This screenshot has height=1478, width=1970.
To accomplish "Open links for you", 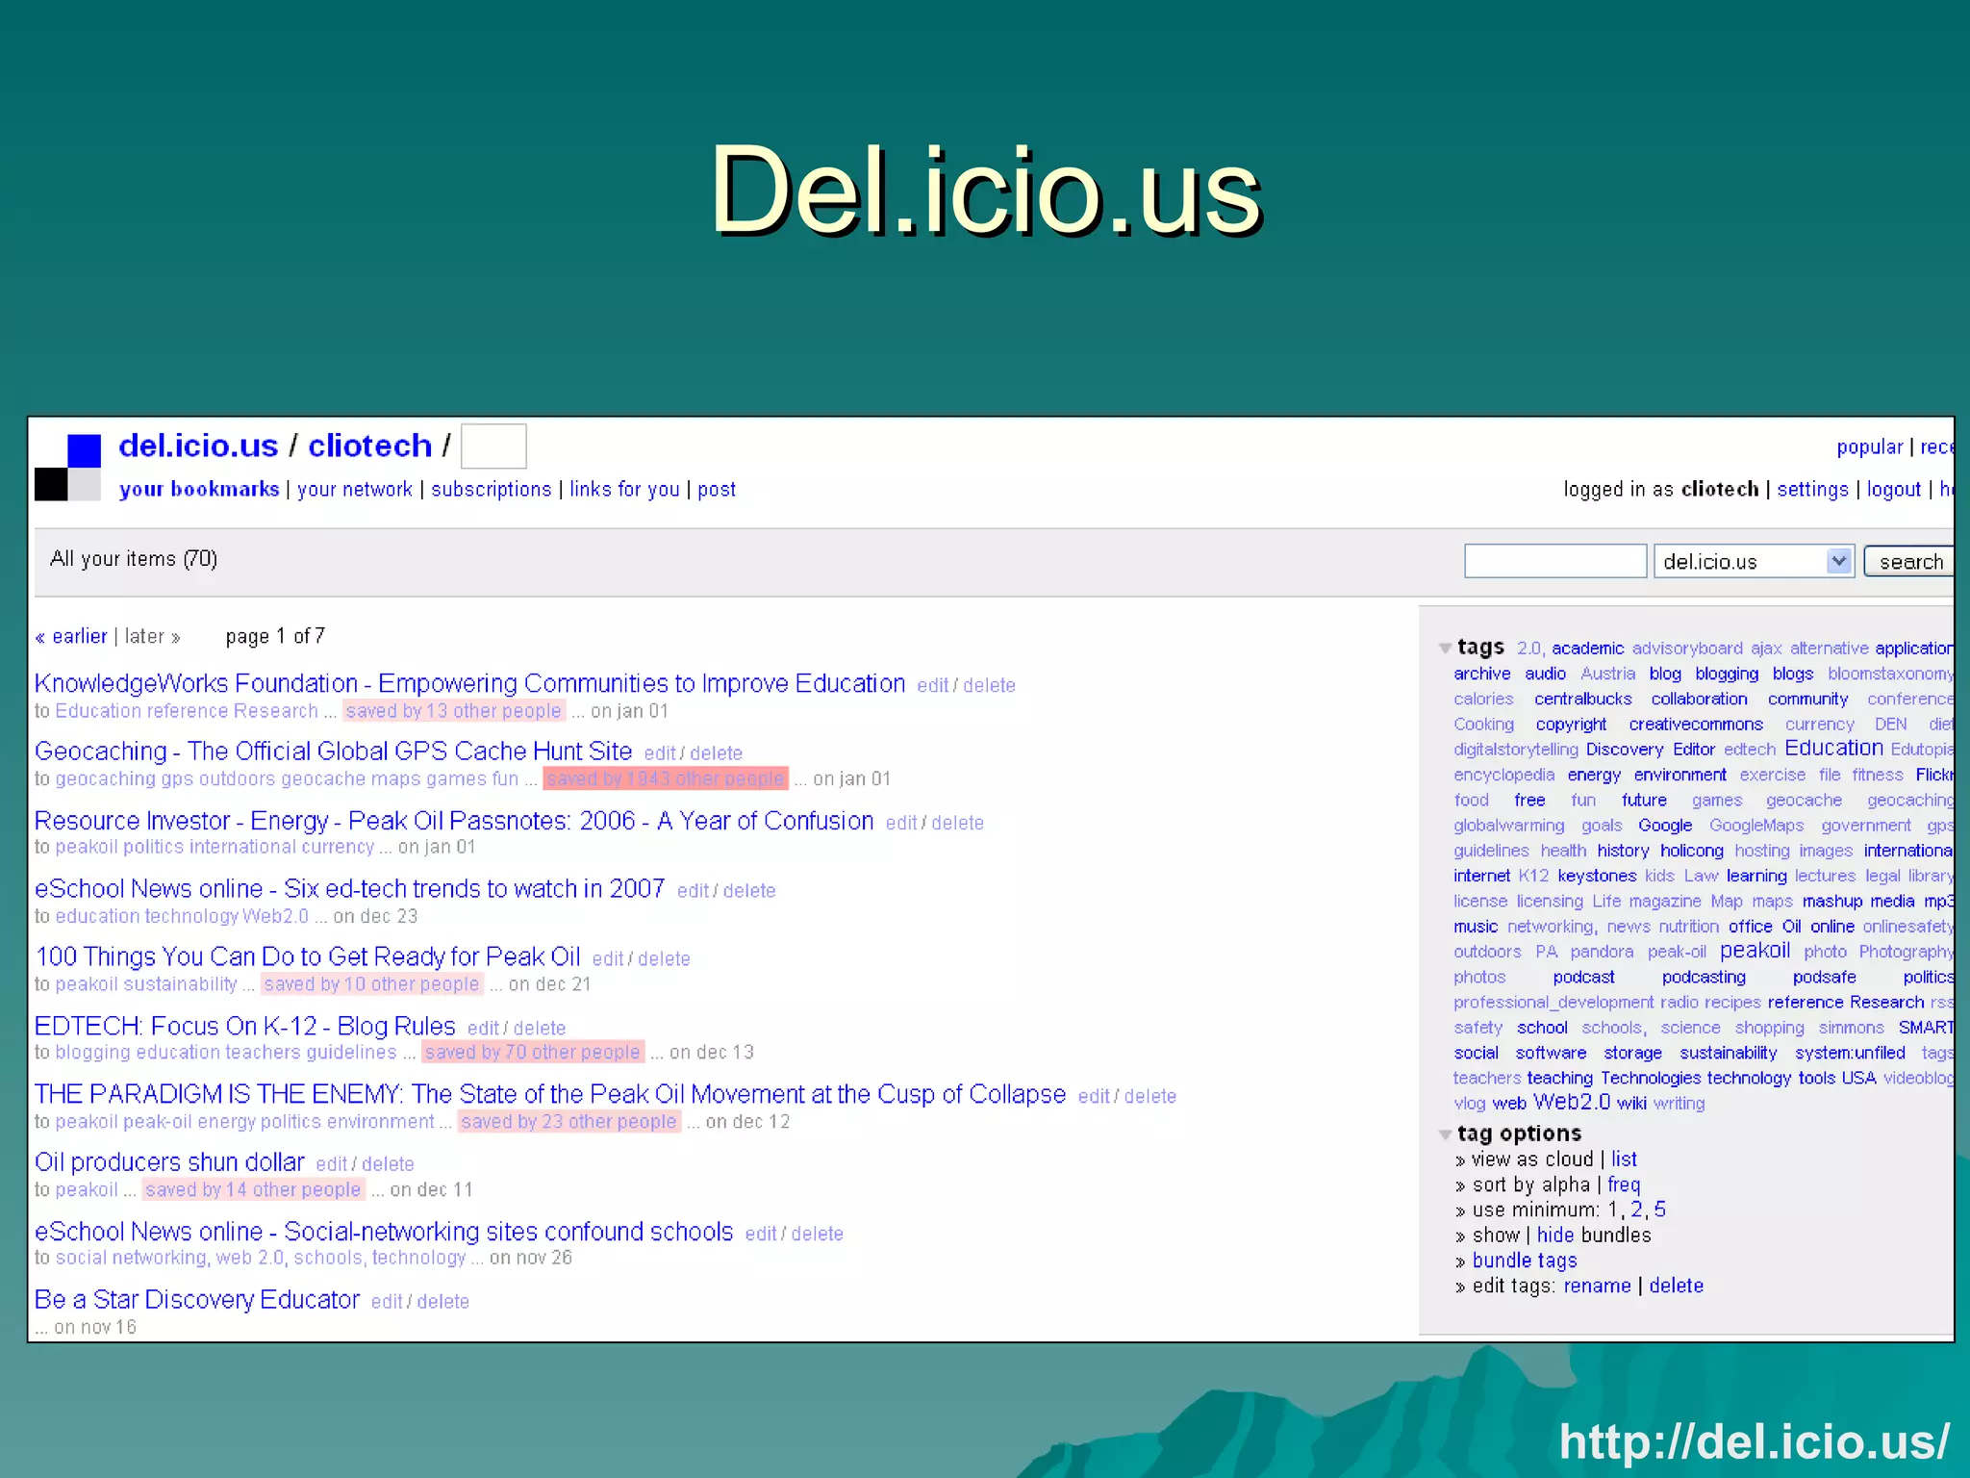I will (x=624, y=489).
